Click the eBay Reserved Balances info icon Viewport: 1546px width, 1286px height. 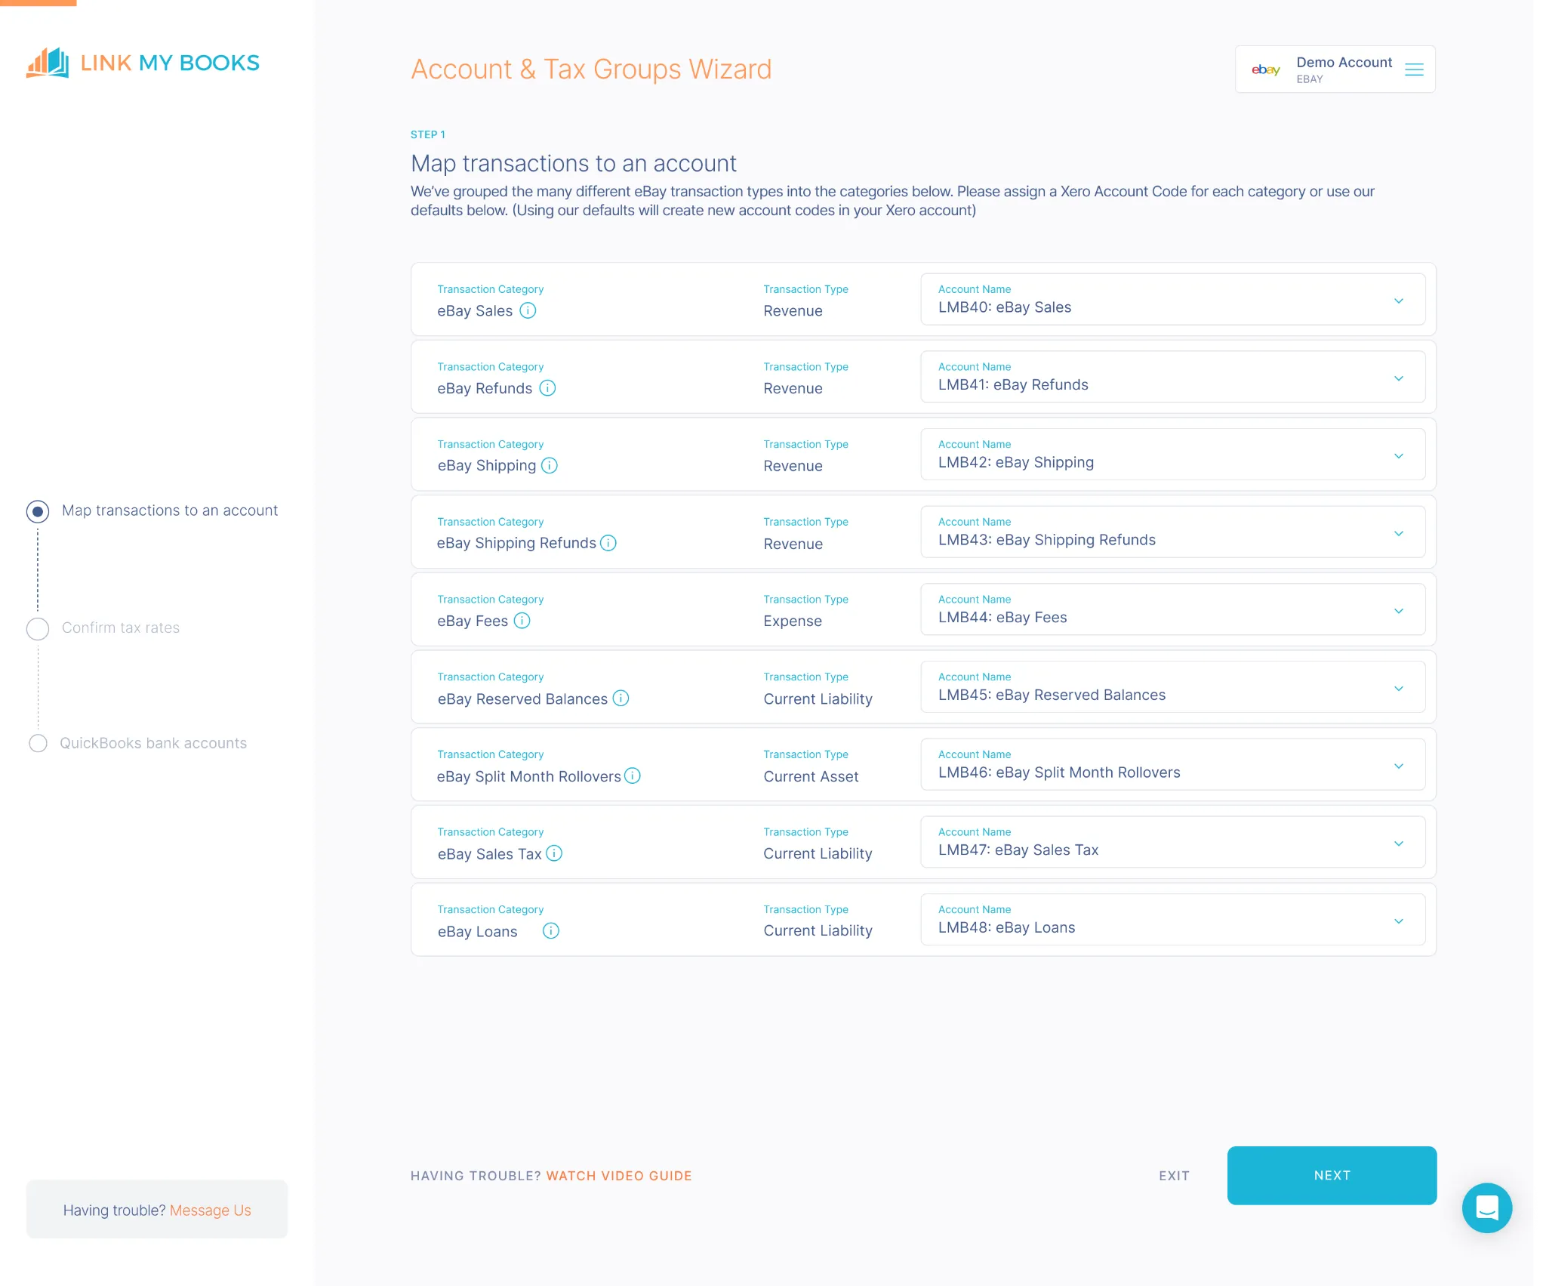pos(621,699)
